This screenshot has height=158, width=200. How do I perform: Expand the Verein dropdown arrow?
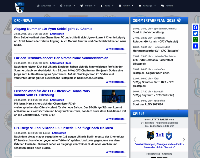[95, 6]
